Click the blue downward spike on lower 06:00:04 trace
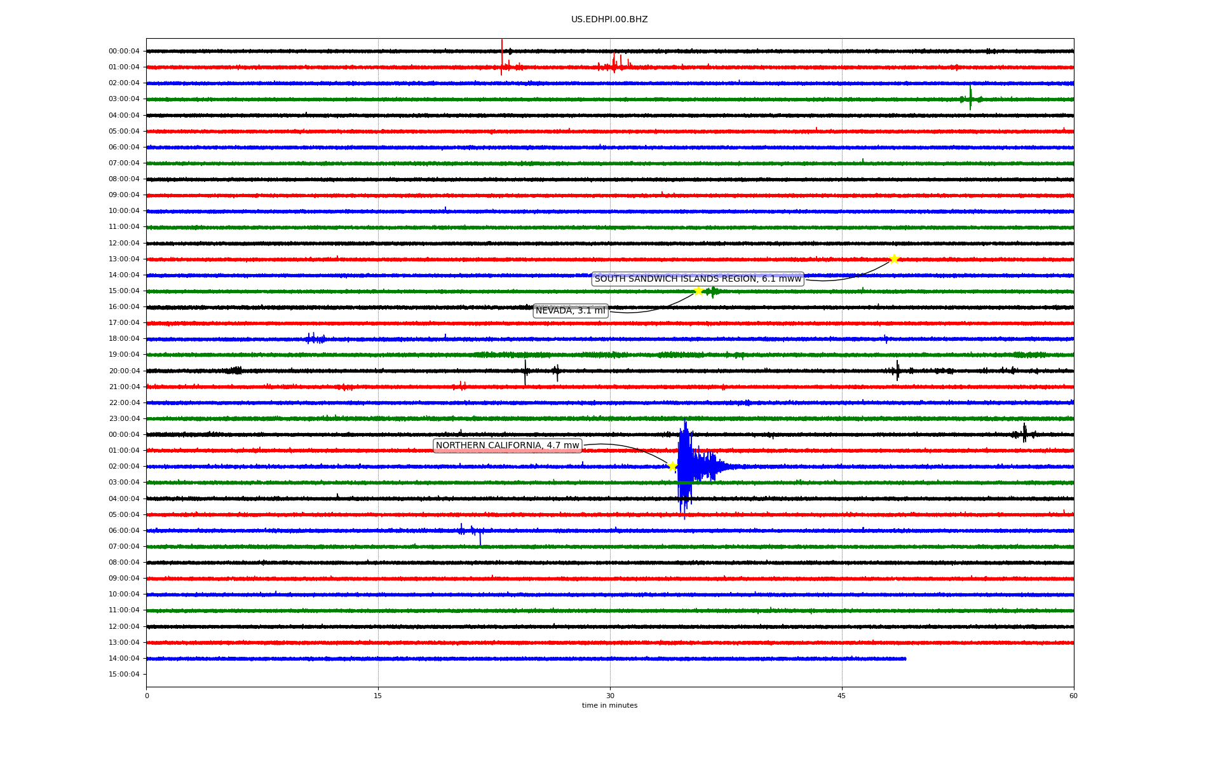 click(480, 538)
